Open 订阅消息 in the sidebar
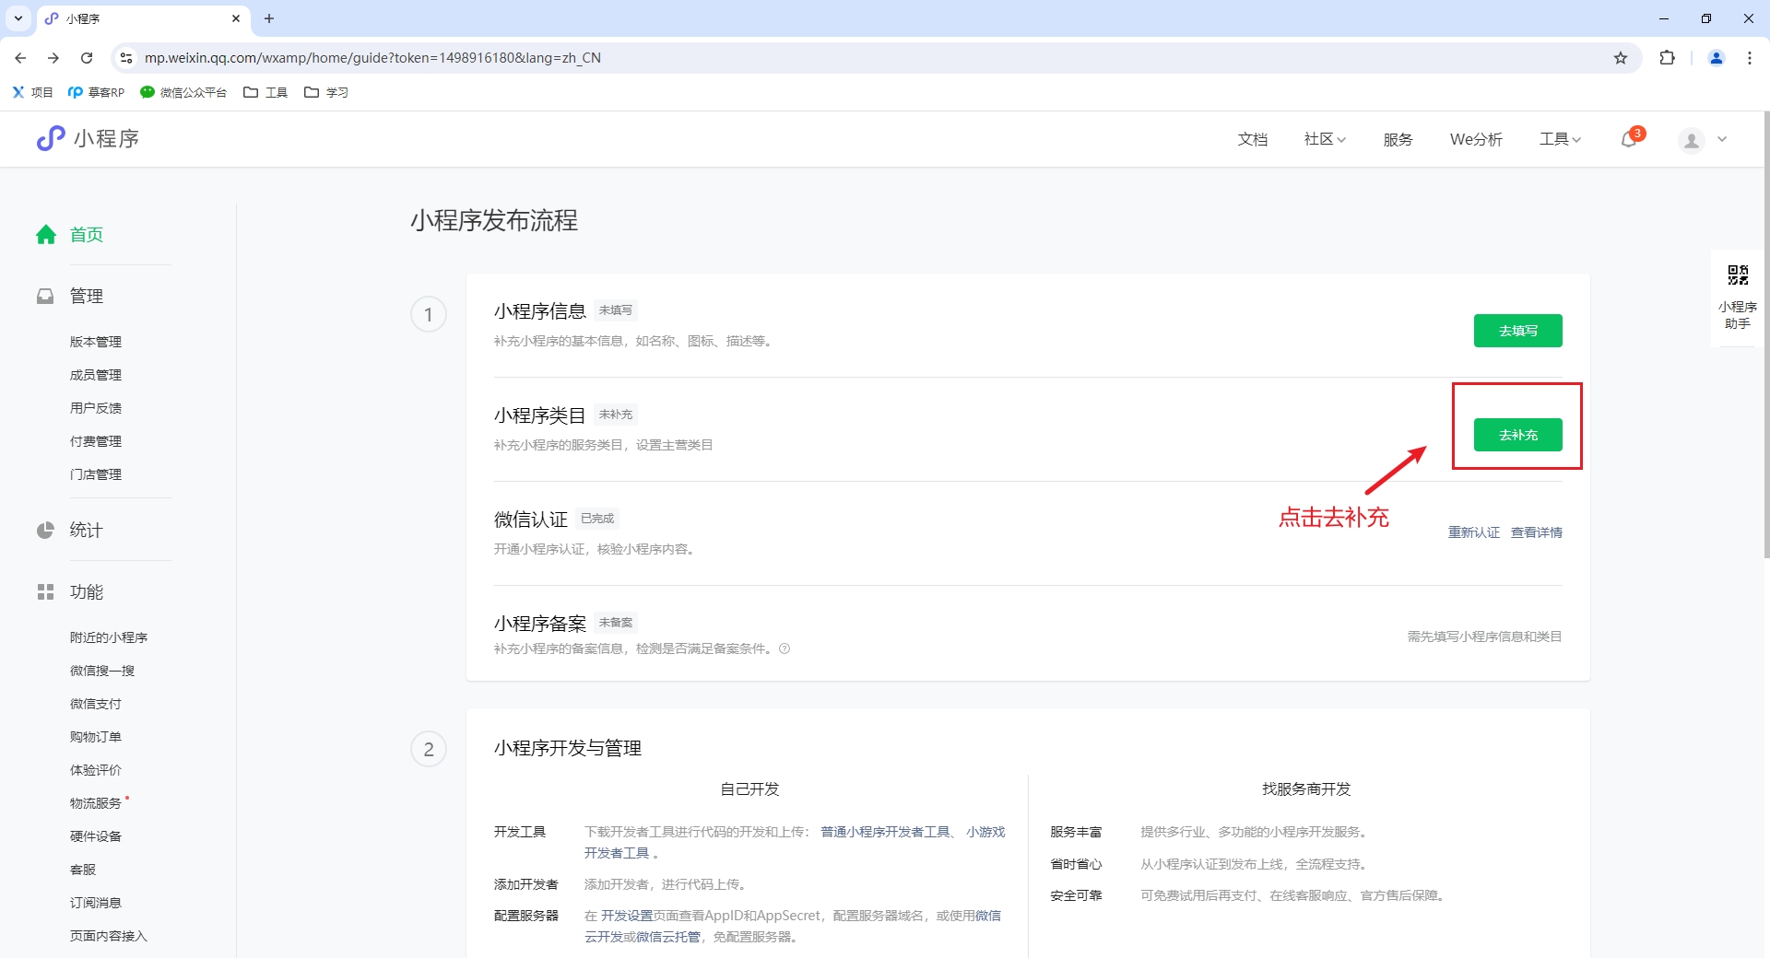Viewport: 1770px width, 958px height. pyautogui.click(x=96, y=903)
